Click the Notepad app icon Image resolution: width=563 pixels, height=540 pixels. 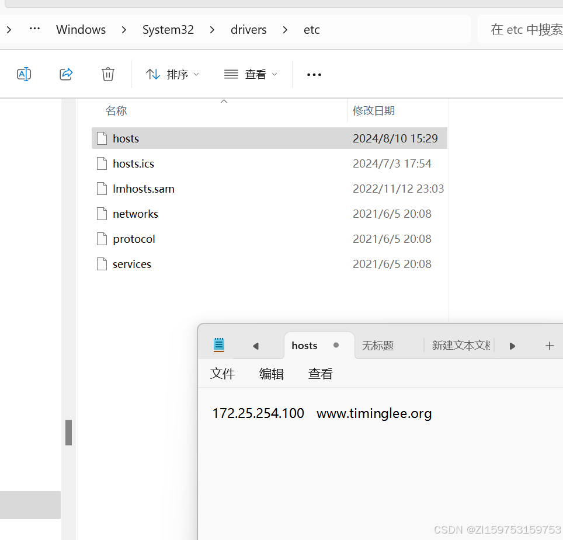pyautogui.click(x=219, y=345)
